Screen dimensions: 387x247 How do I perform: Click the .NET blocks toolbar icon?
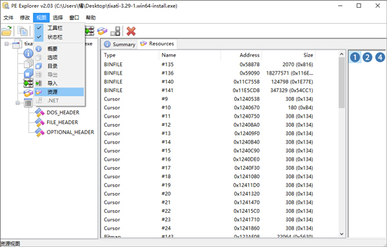[x=115, y=31]
